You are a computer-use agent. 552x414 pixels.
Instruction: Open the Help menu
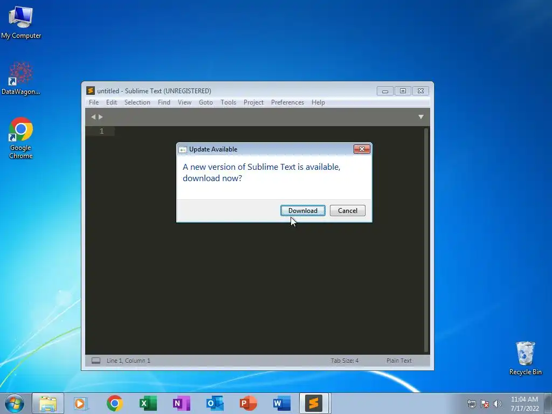click(318, 102)
